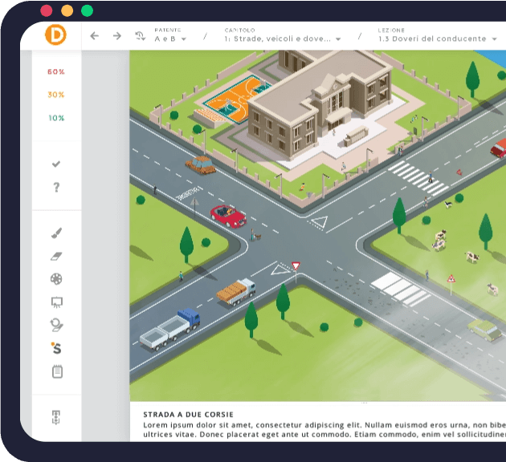Image resolution: width=506 pixels, height=462 pixels.
Task: Open the Patente A e B dropdown
Action: 170,38
